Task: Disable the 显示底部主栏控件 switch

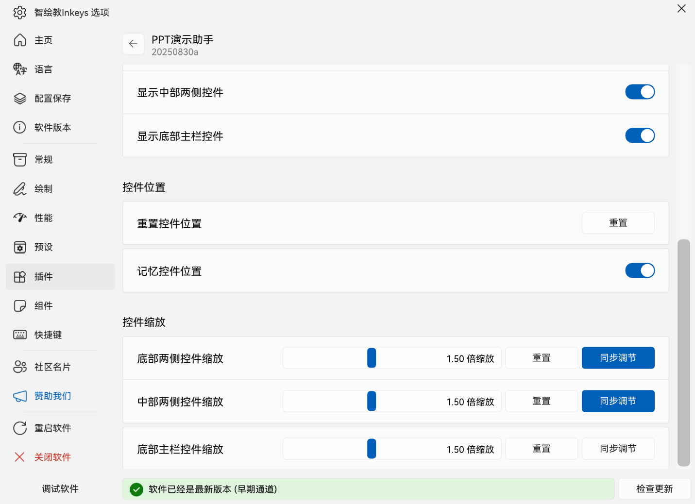Action: point(640,135)
